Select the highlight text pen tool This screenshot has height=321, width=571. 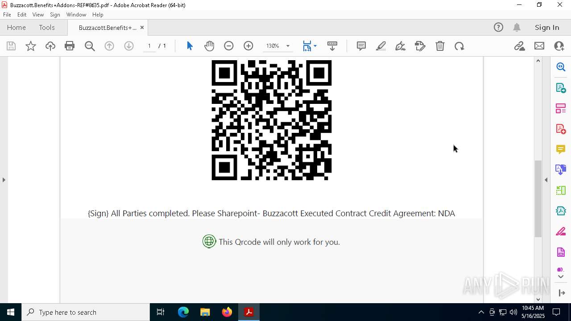tap(381, 46)
